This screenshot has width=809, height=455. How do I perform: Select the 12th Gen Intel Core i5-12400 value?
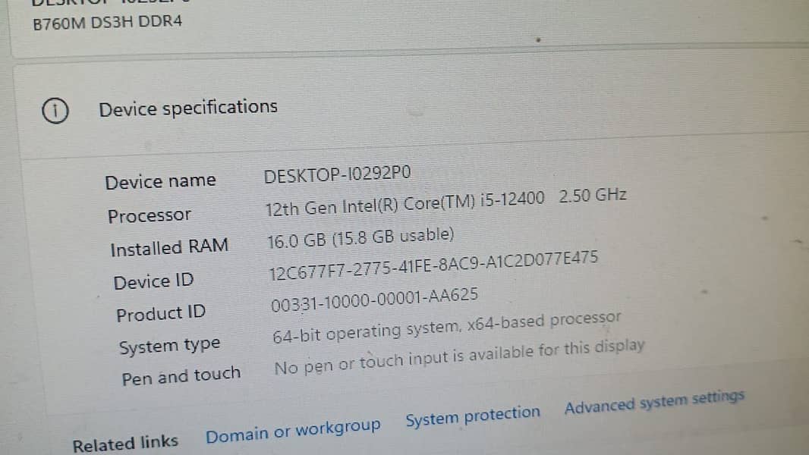click(x=445, y=202)
